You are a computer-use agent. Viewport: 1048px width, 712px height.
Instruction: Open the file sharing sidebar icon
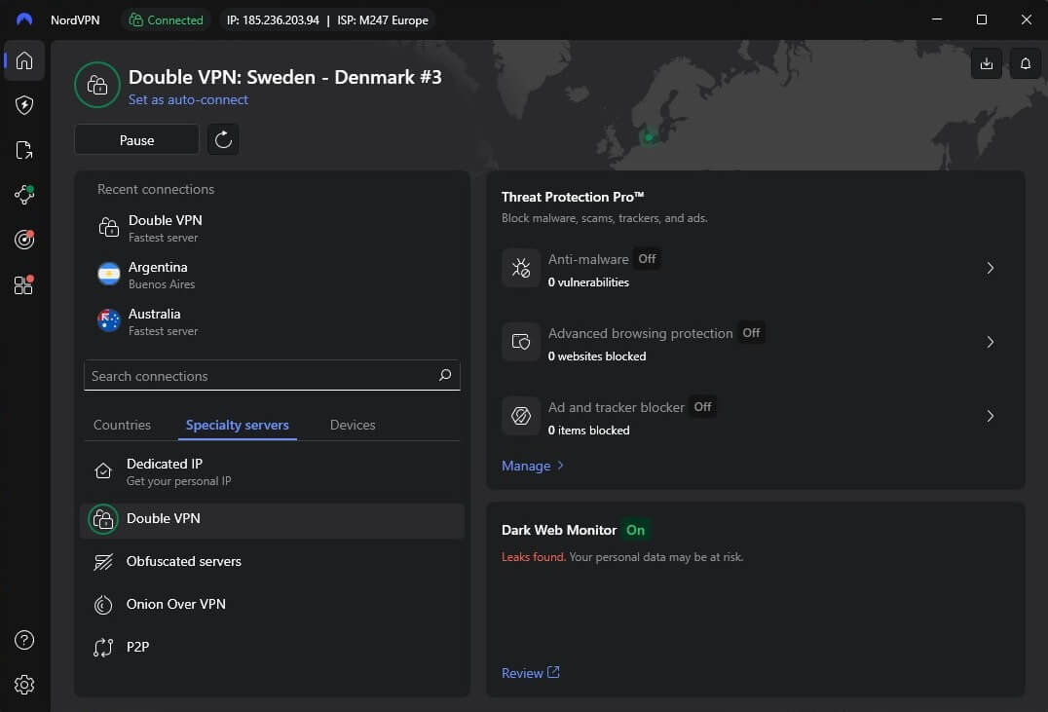coord(23,150)
